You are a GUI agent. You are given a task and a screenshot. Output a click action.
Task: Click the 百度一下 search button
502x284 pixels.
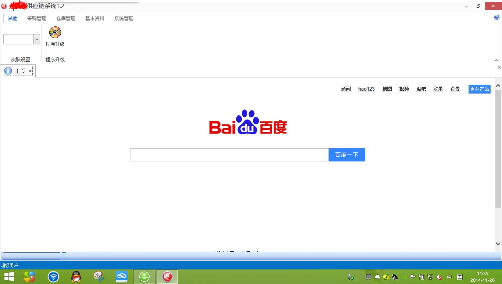(347, 155)
